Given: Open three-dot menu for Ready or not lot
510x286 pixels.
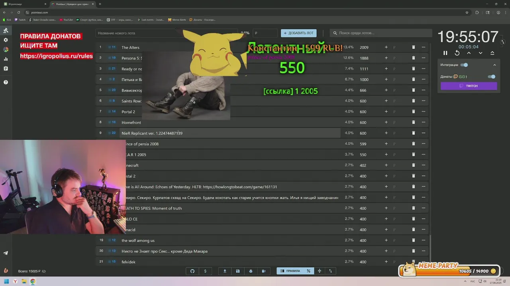Looking at the screenshot, I should pos(424,69).
